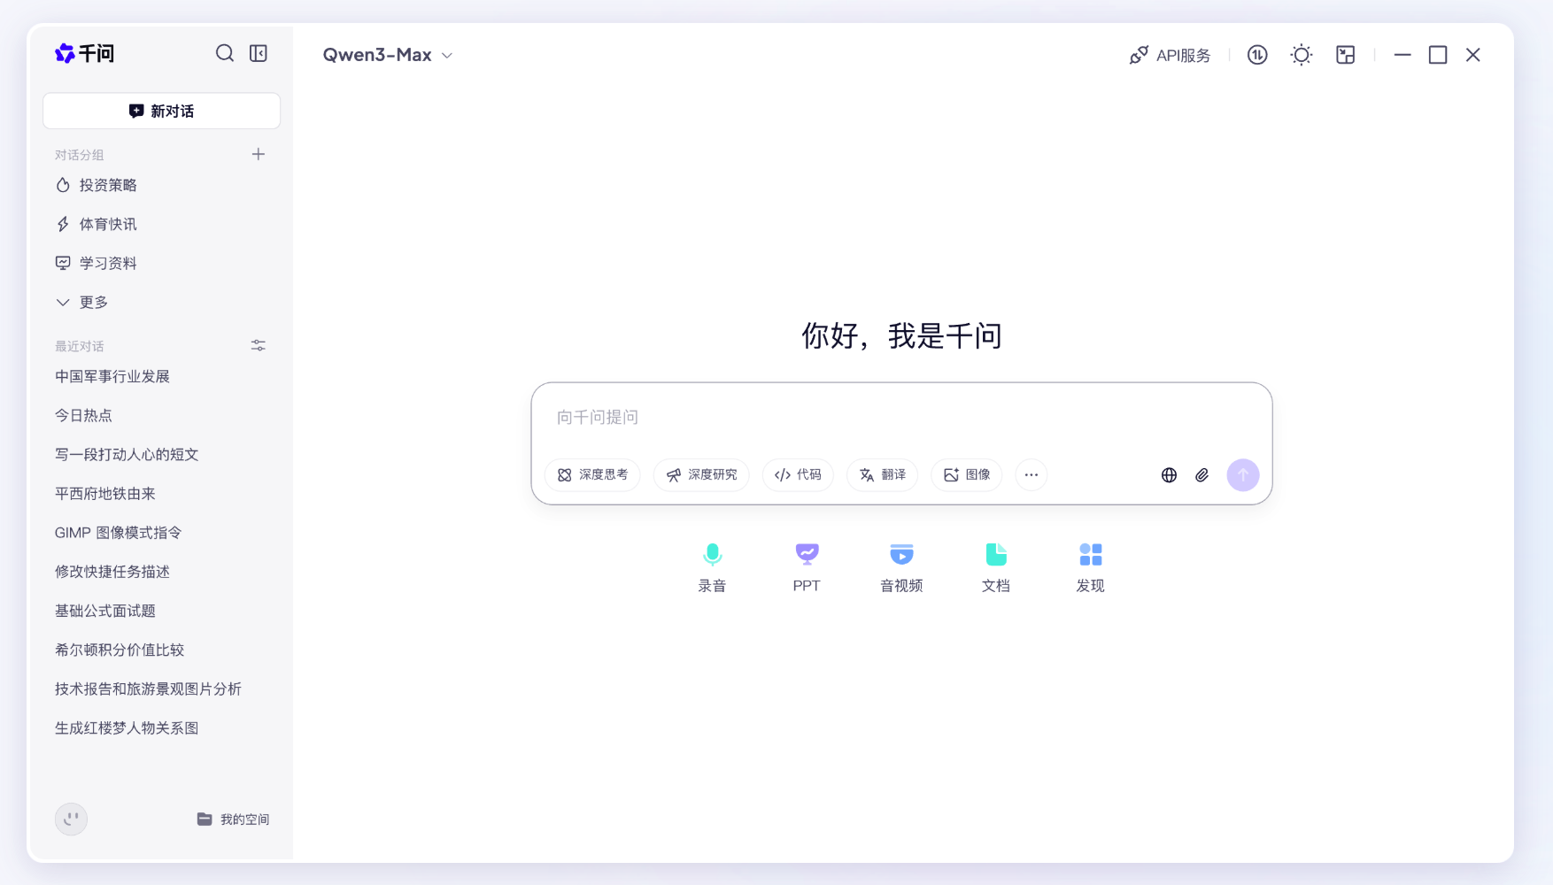Click the mini window mode icon
1553x885 pixels.
click(x=1346, y=55)
